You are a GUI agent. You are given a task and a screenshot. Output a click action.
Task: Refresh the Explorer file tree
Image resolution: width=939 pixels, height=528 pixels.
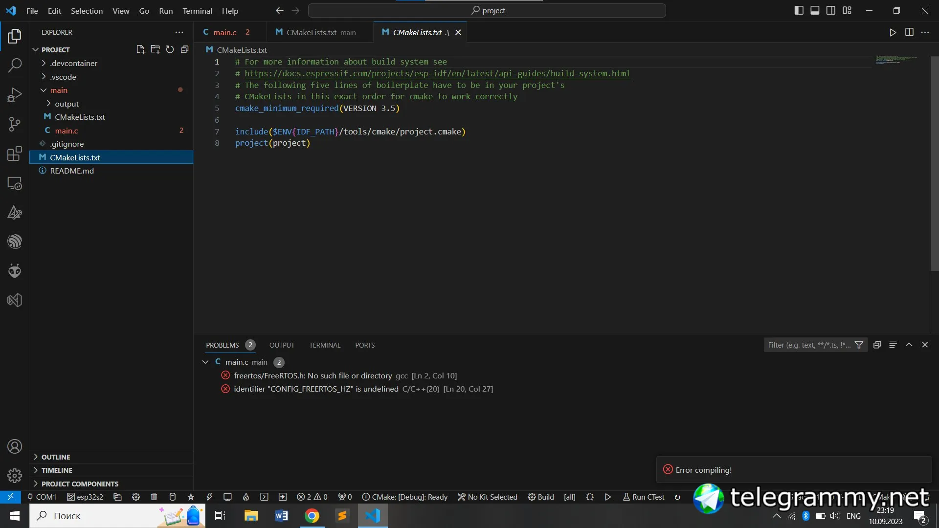(x=170, y=49)
